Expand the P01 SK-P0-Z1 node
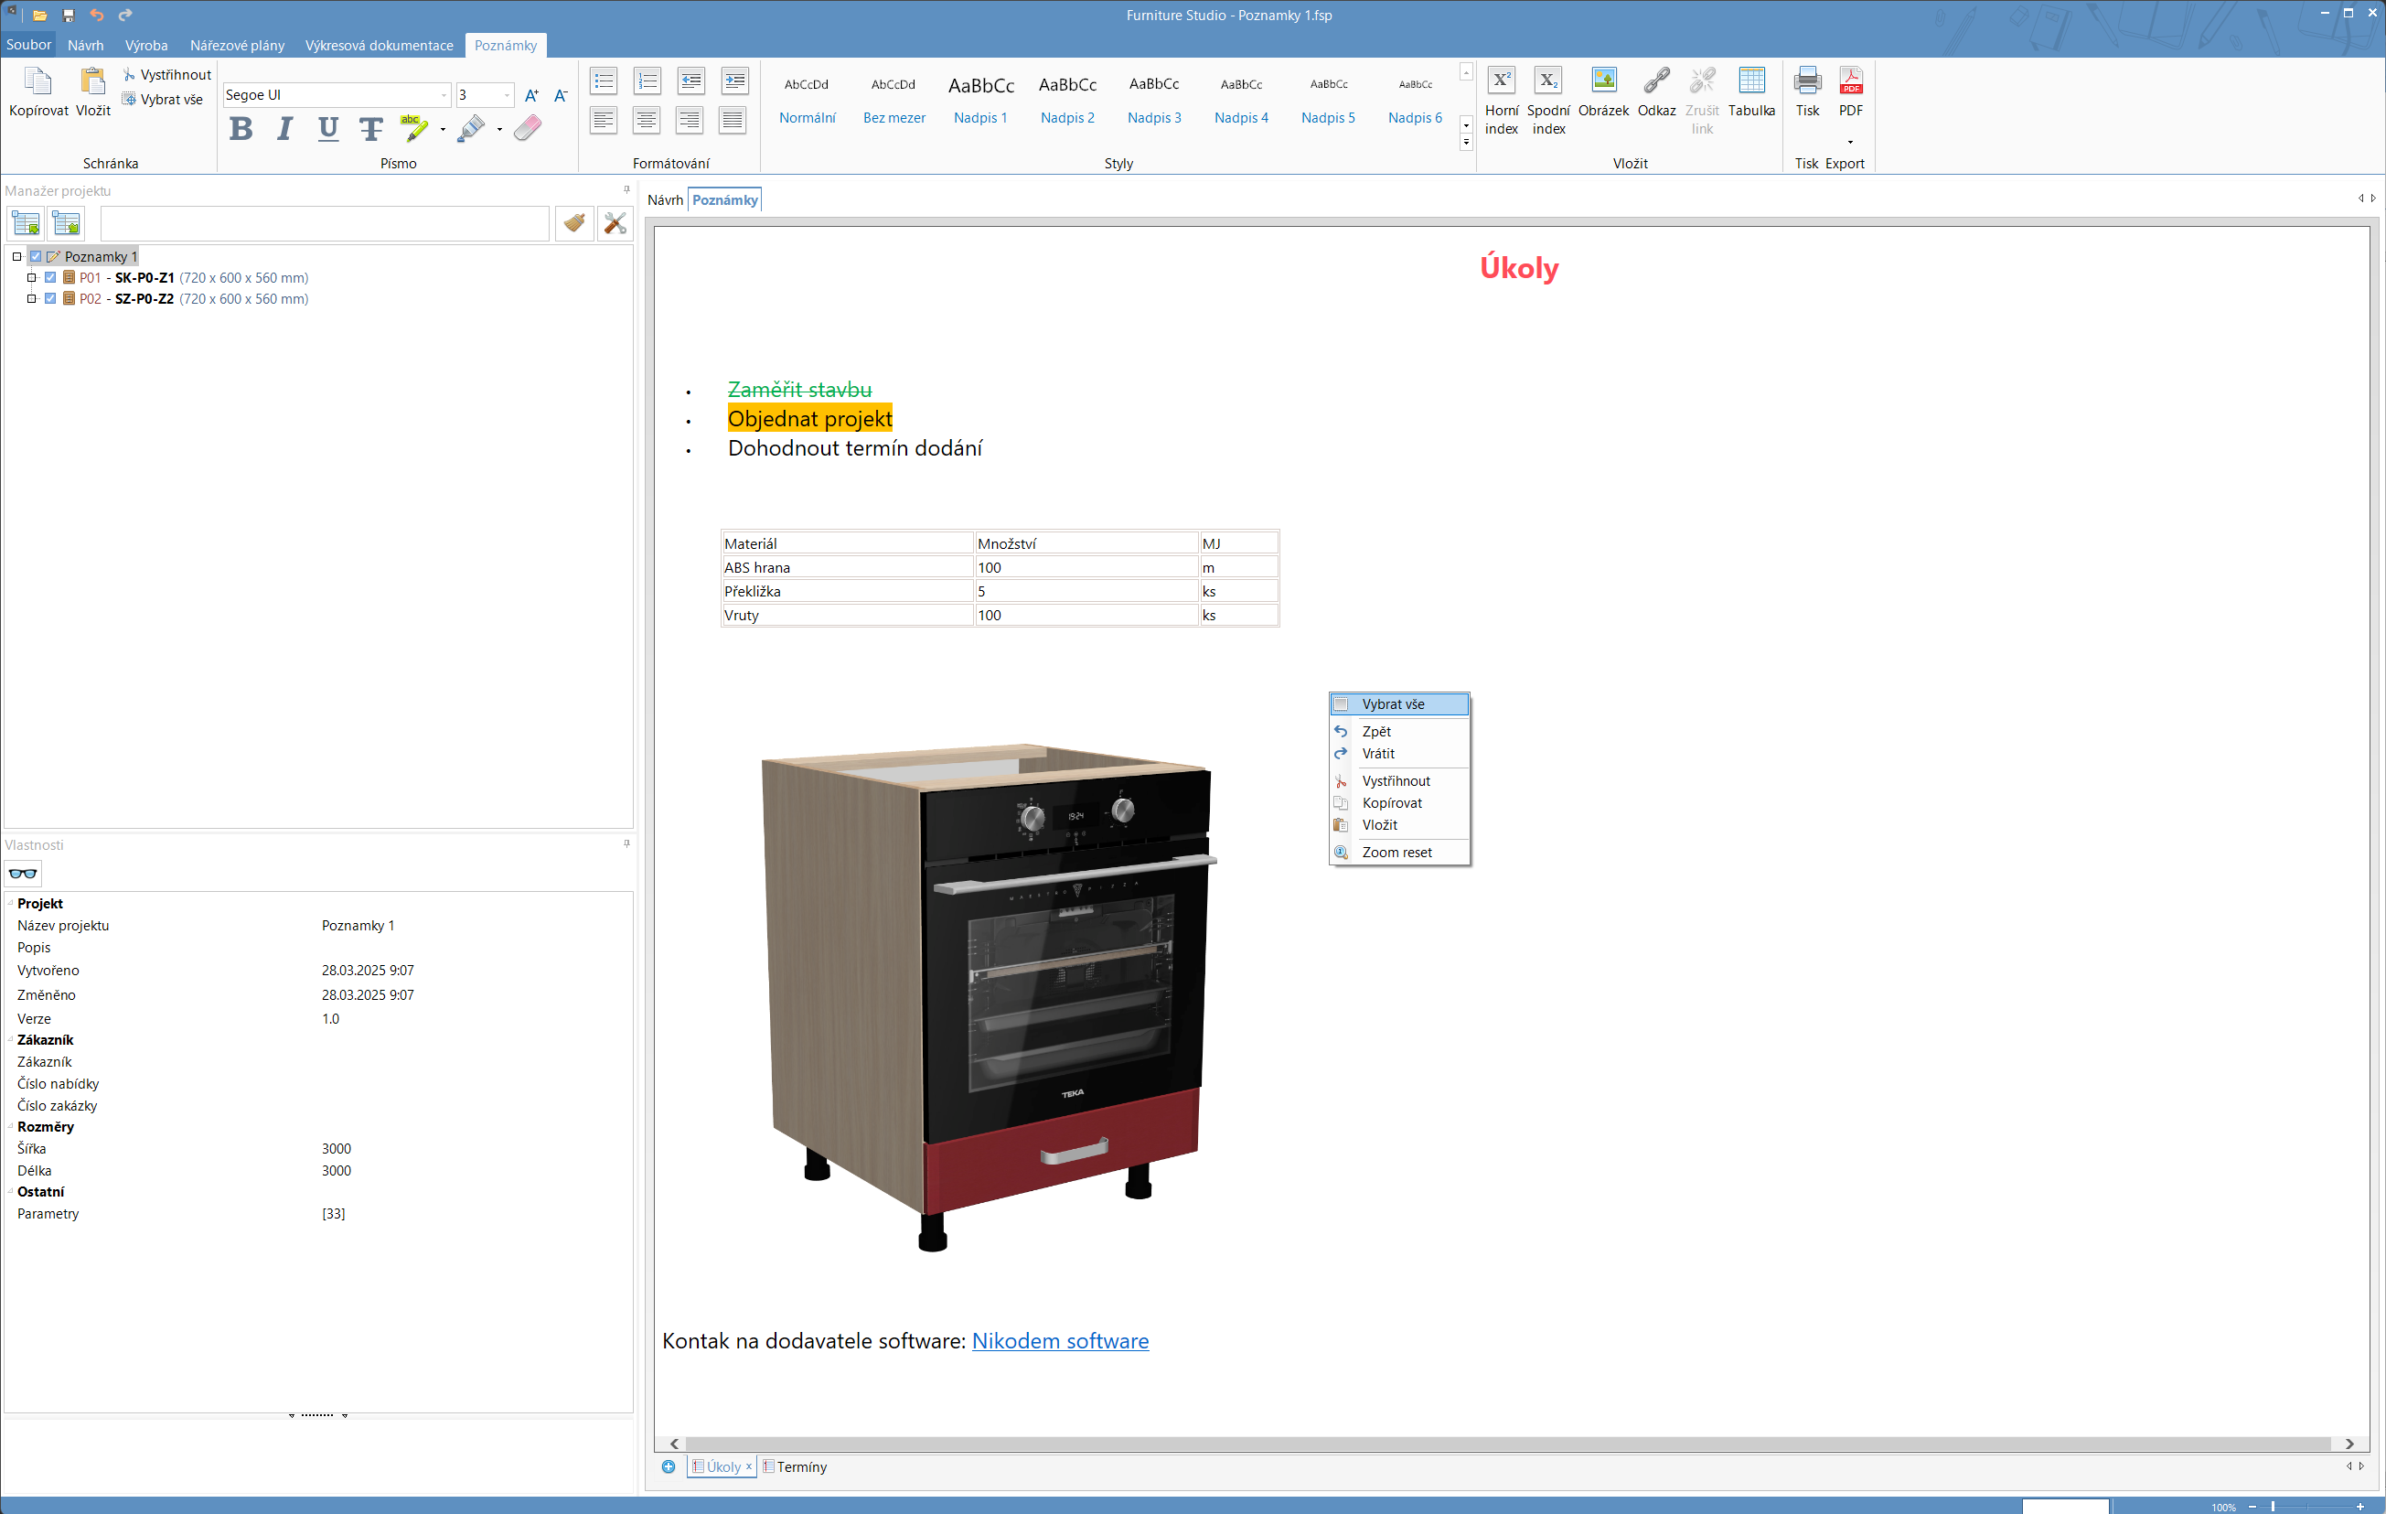Viewport: 2386px width, 1514px height. pos(32,277)
